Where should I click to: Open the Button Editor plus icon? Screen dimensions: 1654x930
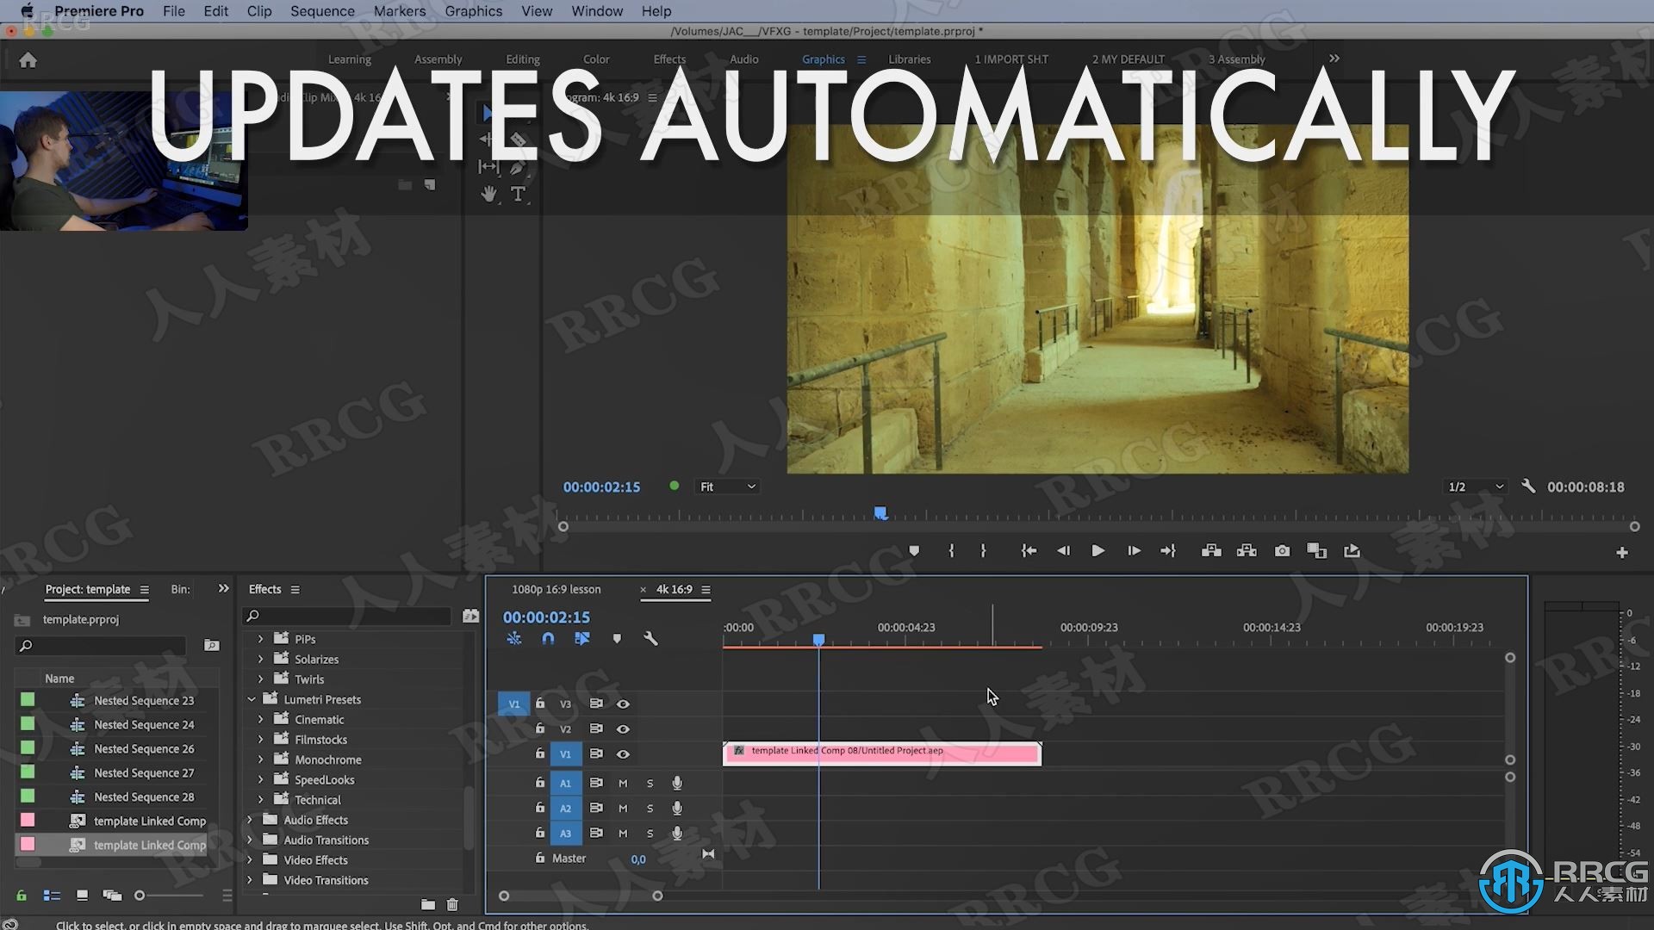click(1622, 553)
